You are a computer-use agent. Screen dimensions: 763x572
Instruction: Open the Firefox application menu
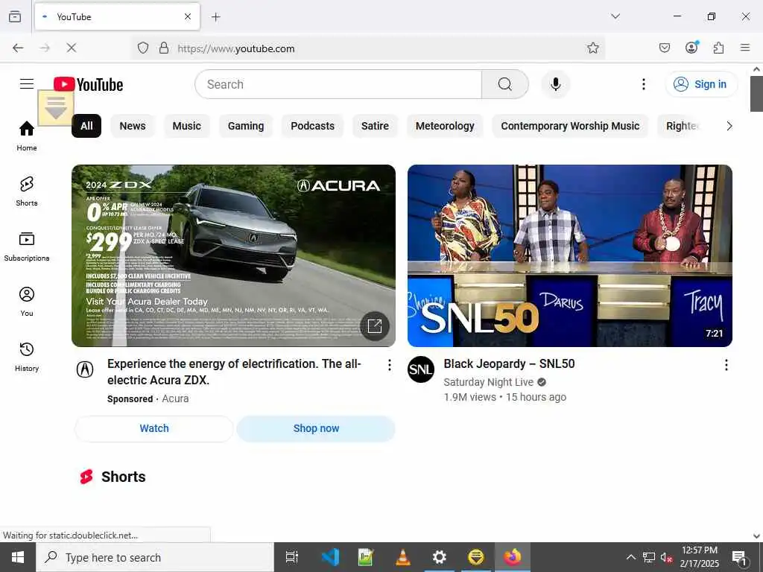tap(745, 48)
